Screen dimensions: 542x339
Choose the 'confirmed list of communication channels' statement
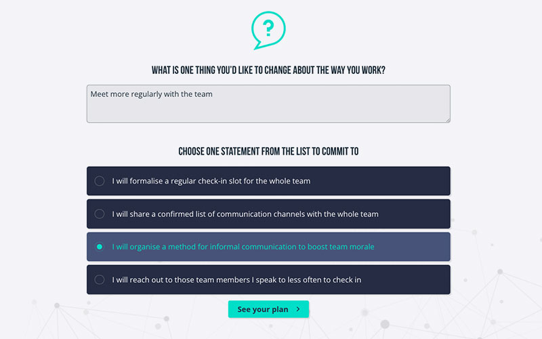(268, 214)
